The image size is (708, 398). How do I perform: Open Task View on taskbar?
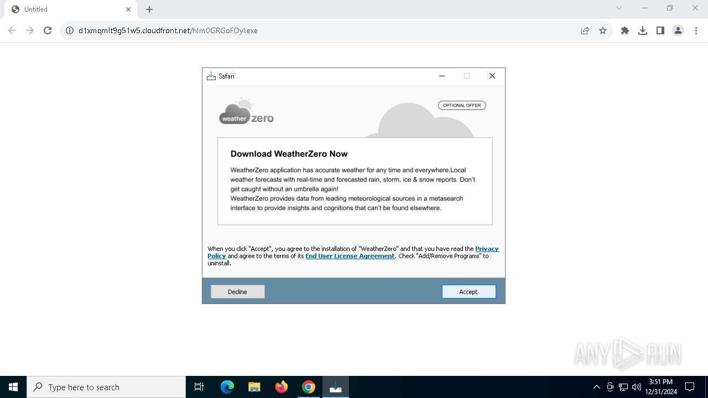click(199, 387)
